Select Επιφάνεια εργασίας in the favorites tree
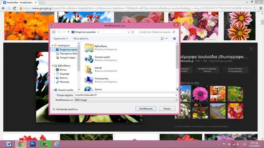Image resolution: width=264 pixels, height=148 pixels. 66,49
